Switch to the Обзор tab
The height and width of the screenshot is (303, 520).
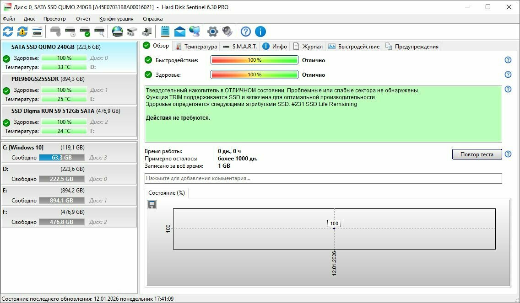[x=156, y=46]
